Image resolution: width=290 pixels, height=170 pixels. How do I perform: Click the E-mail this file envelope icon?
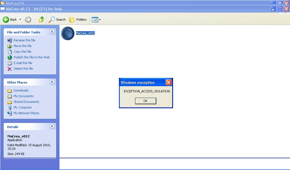10,63
